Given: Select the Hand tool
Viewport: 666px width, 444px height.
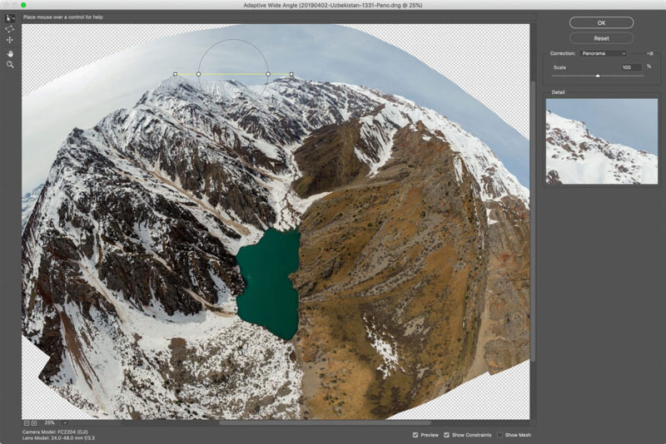Looking at the screenshot, I should (x=10, y=52).
